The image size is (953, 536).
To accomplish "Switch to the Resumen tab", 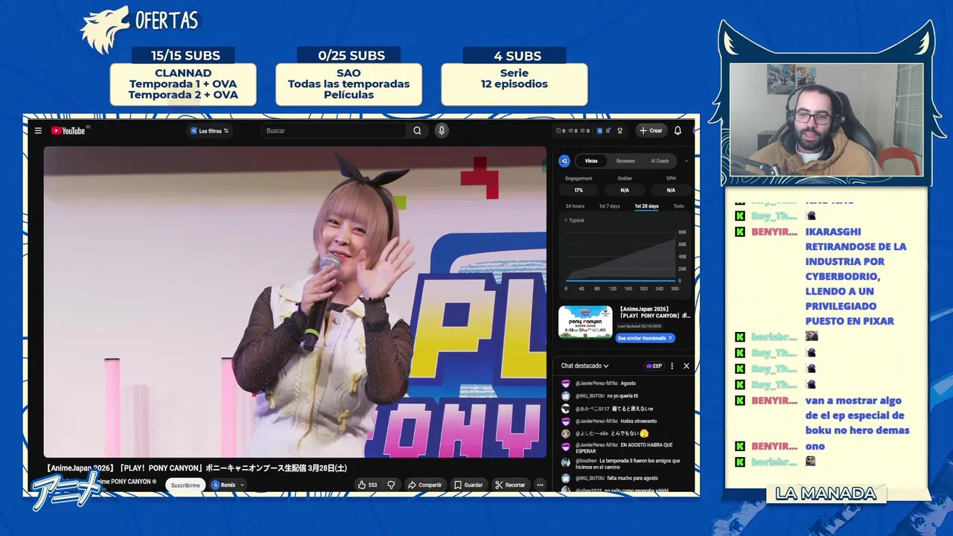I will click(x=625, y=161).
